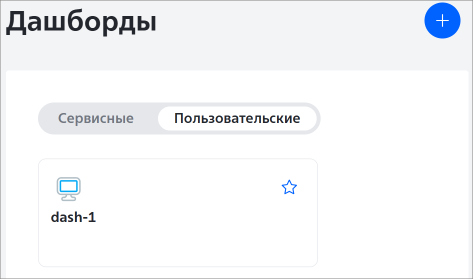Open the dash-1 dashboard by its title
The width and height of the screenshot is (473, 279).
pos(73,217)
